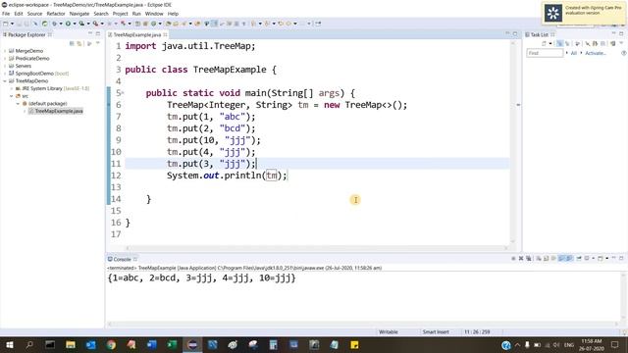This screenshot has width=628, height=353.
Task: Open the Task List view menu arrow
Action: click(x=621, y=43)
